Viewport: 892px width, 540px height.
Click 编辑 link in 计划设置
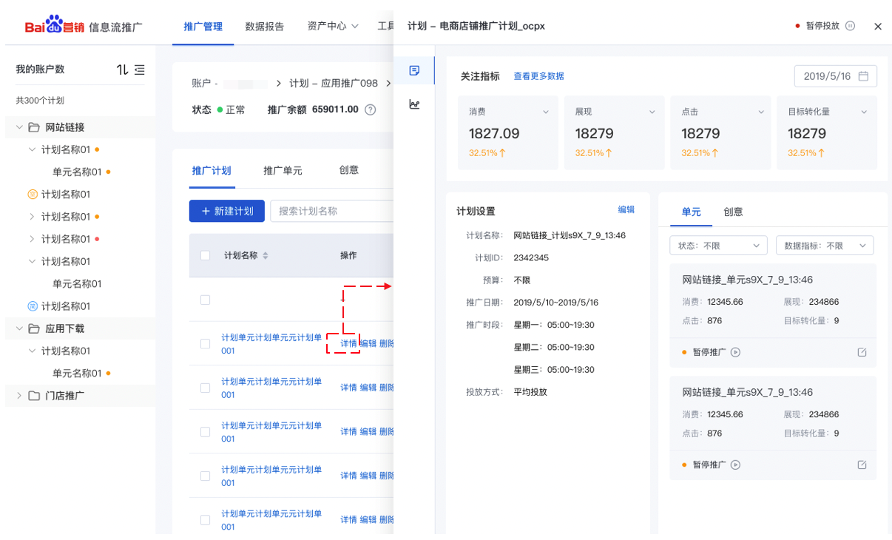(x=626, y=210)
